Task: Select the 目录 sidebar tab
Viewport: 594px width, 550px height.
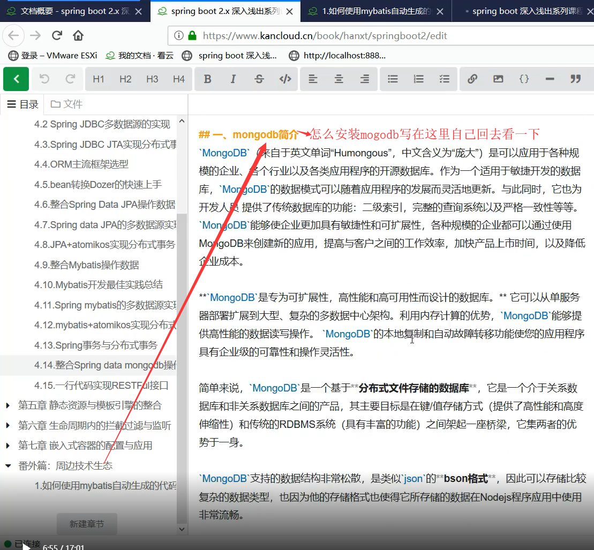Action: click(22, 104)
